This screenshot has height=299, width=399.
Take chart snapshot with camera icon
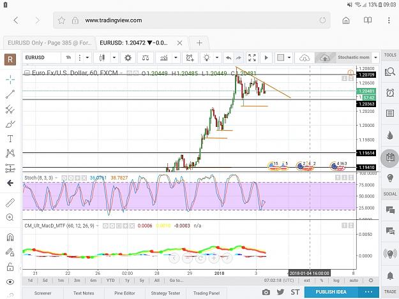pos(266,293)
